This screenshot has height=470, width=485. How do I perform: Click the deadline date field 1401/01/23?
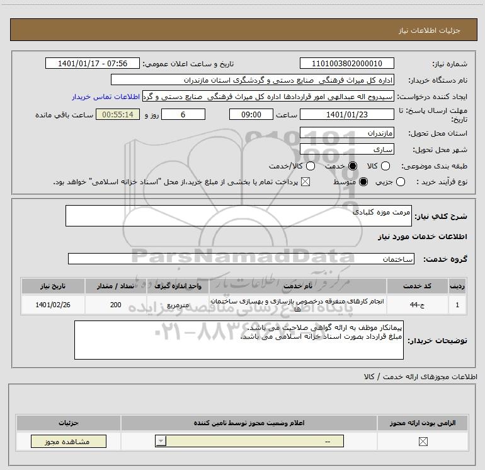[346, 114]
